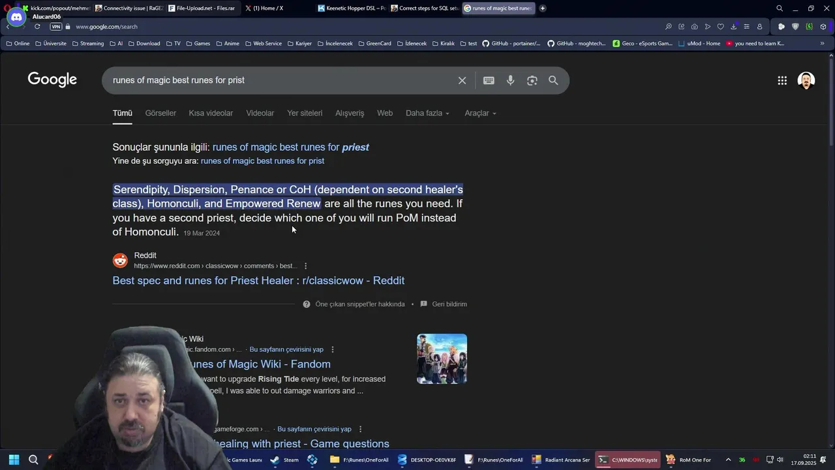Open the zoom magnifier in address bar
Viewport: 835px width, 470px height.
pyautogui.click(x=668, y=27)
